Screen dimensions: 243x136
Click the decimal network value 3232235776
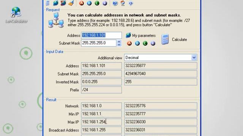click(x=161, y=106)
